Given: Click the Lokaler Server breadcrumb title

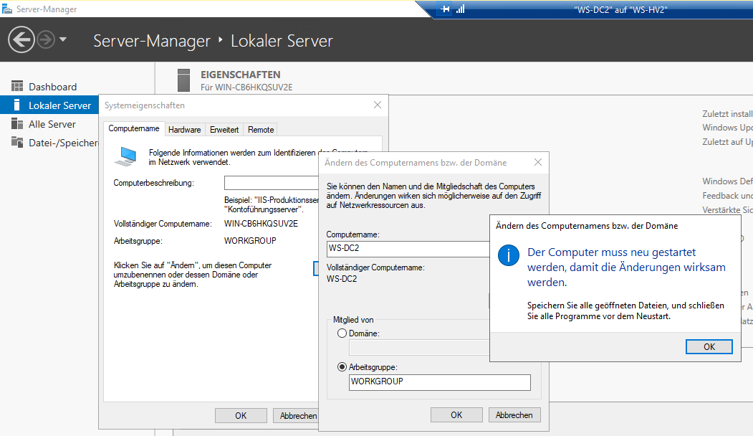Looking at the screenshot, I should [282, 41].
